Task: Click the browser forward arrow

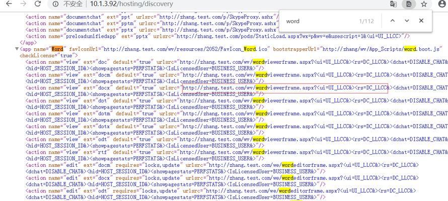Action: point(24,4)
